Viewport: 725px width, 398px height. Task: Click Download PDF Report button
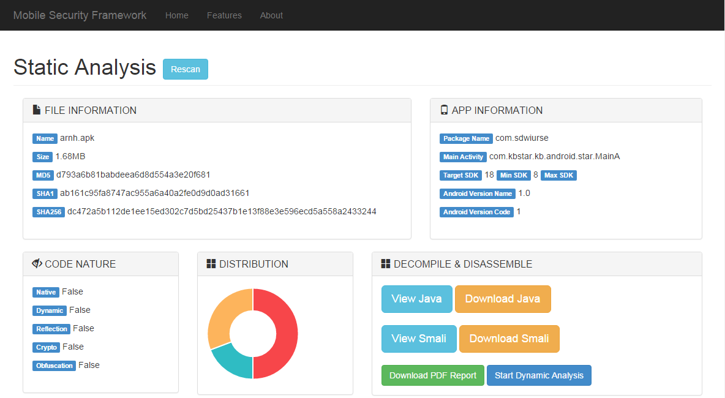point(433,375)
